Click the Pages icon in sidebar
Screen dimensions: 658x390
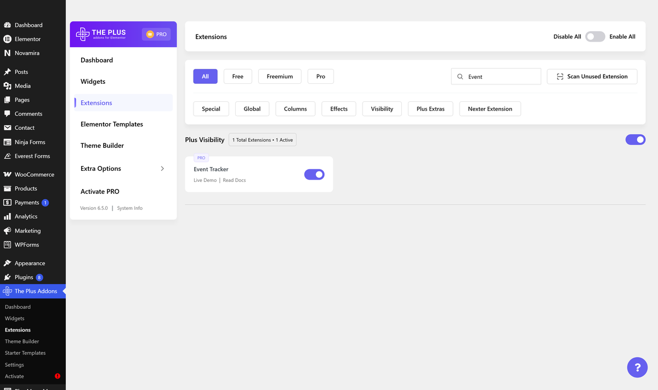pos(8,100)
